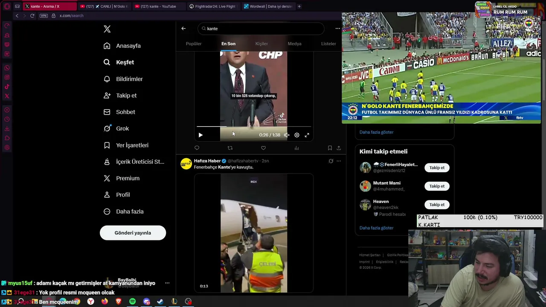Screen dimensions: 546x307
Task: Open Steam from the taskbar
Action: point(160,301)
